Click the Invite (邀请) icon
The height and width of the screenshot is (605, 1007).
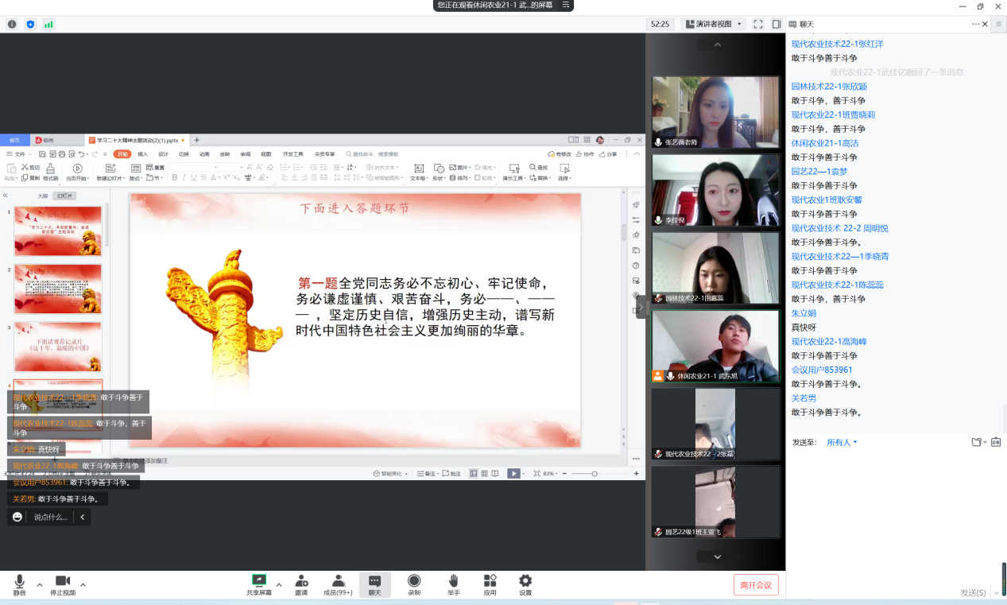(301, 584)
